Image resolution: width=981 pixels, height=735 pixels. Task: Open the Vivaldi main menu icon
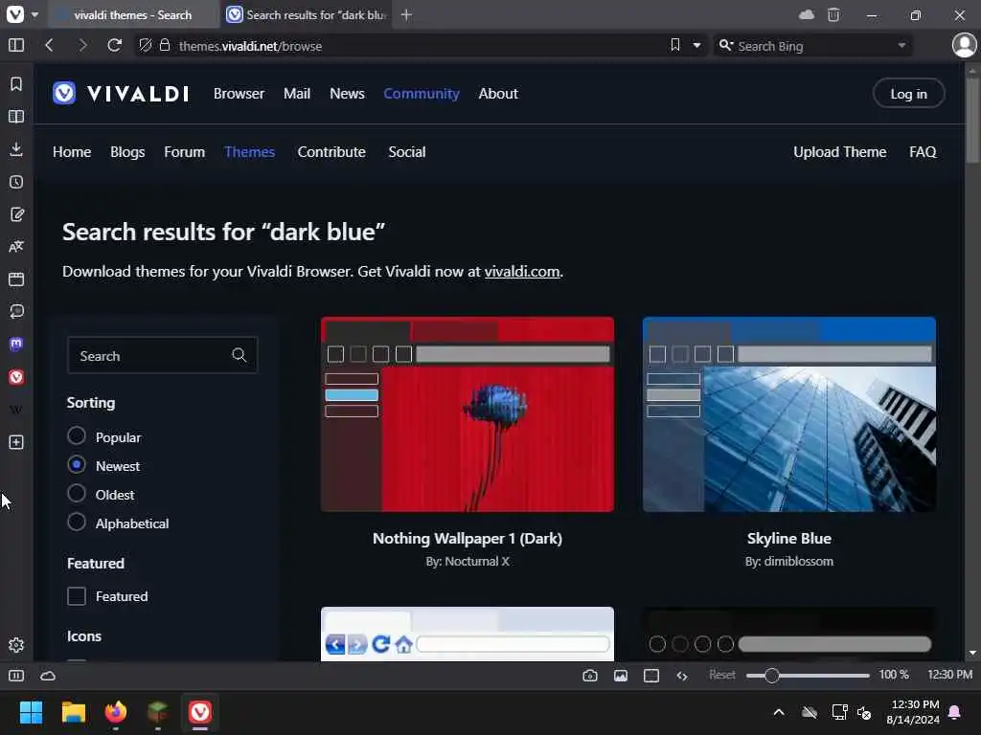15,14
